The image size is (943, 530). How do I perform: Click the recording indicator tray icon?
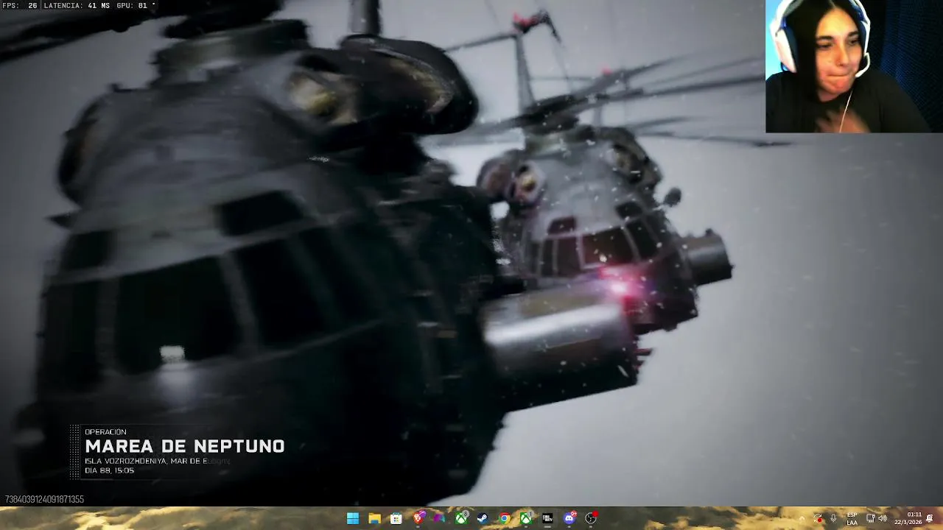[x=818, y=518]
